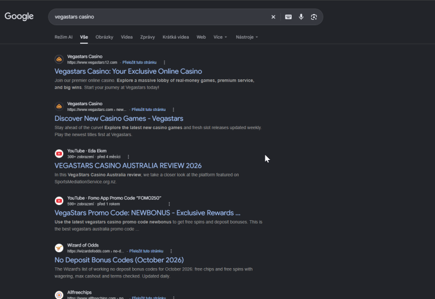Click the Wizard of Odds site name
Screen dimensions: 435x299
pos(83,245)
